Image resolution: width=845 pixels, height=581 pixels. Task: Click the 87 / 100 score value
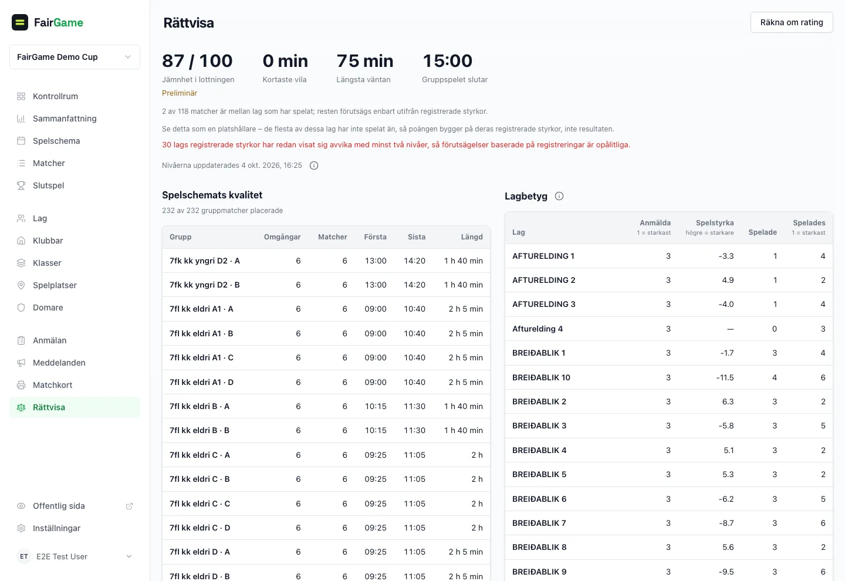[x=197, y=61]
